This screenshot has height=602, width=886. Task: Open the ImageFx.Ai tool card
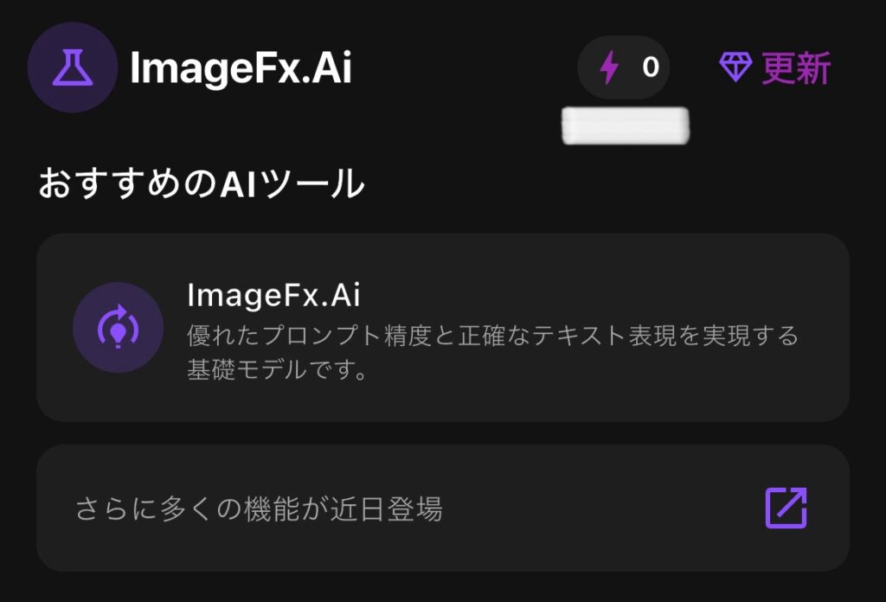point(442,327)
